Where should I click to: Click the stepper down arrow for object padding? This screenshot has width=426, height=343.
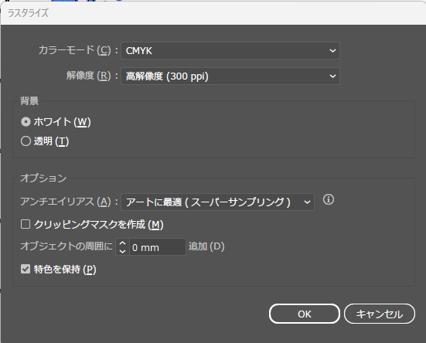click(122, 251)
